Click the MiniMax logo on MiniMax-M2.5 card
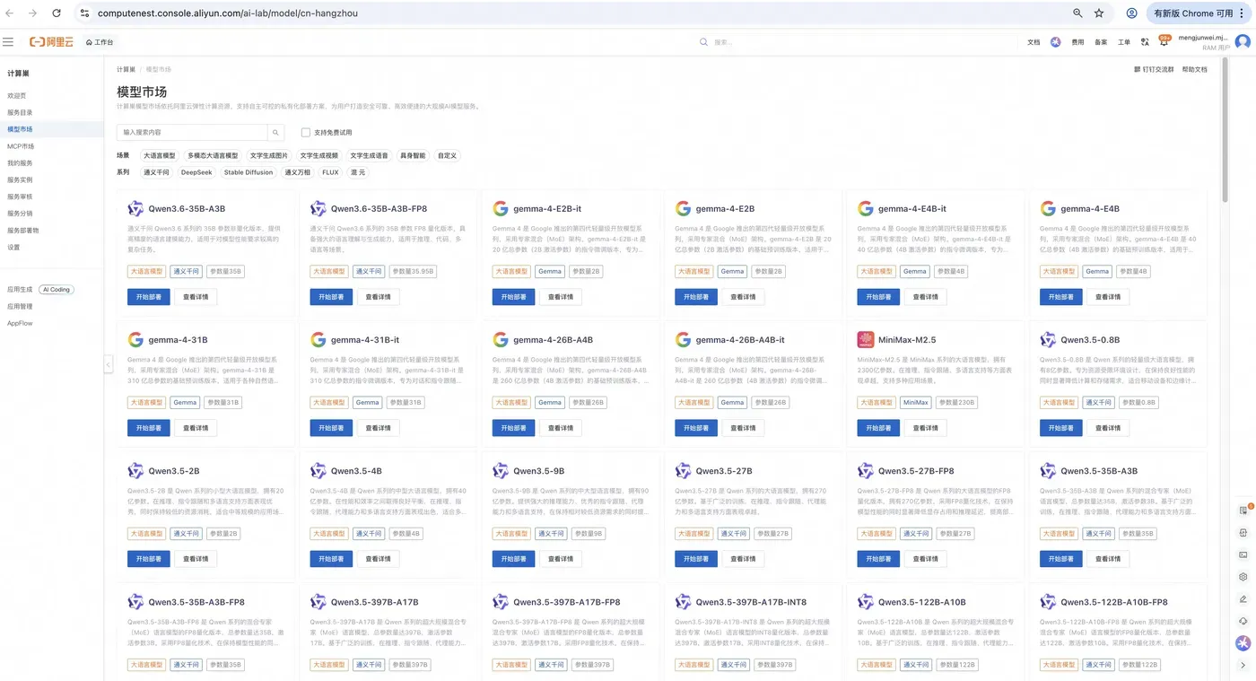The width and height of the screenshot is (1256, 681). click(x=866, y=340)
